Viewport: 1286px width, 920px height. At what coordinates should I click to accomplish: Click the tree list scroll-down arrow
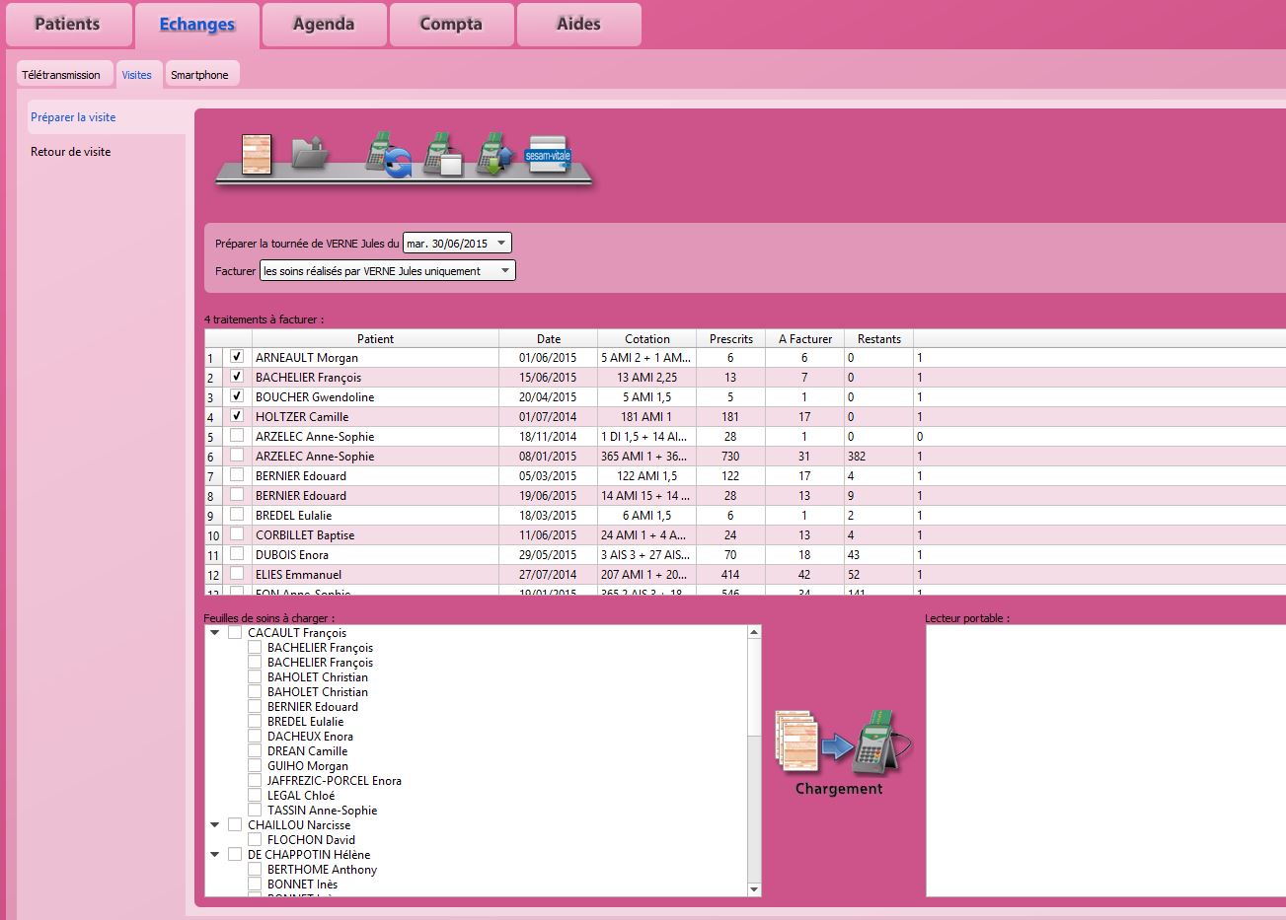(755, 889)
